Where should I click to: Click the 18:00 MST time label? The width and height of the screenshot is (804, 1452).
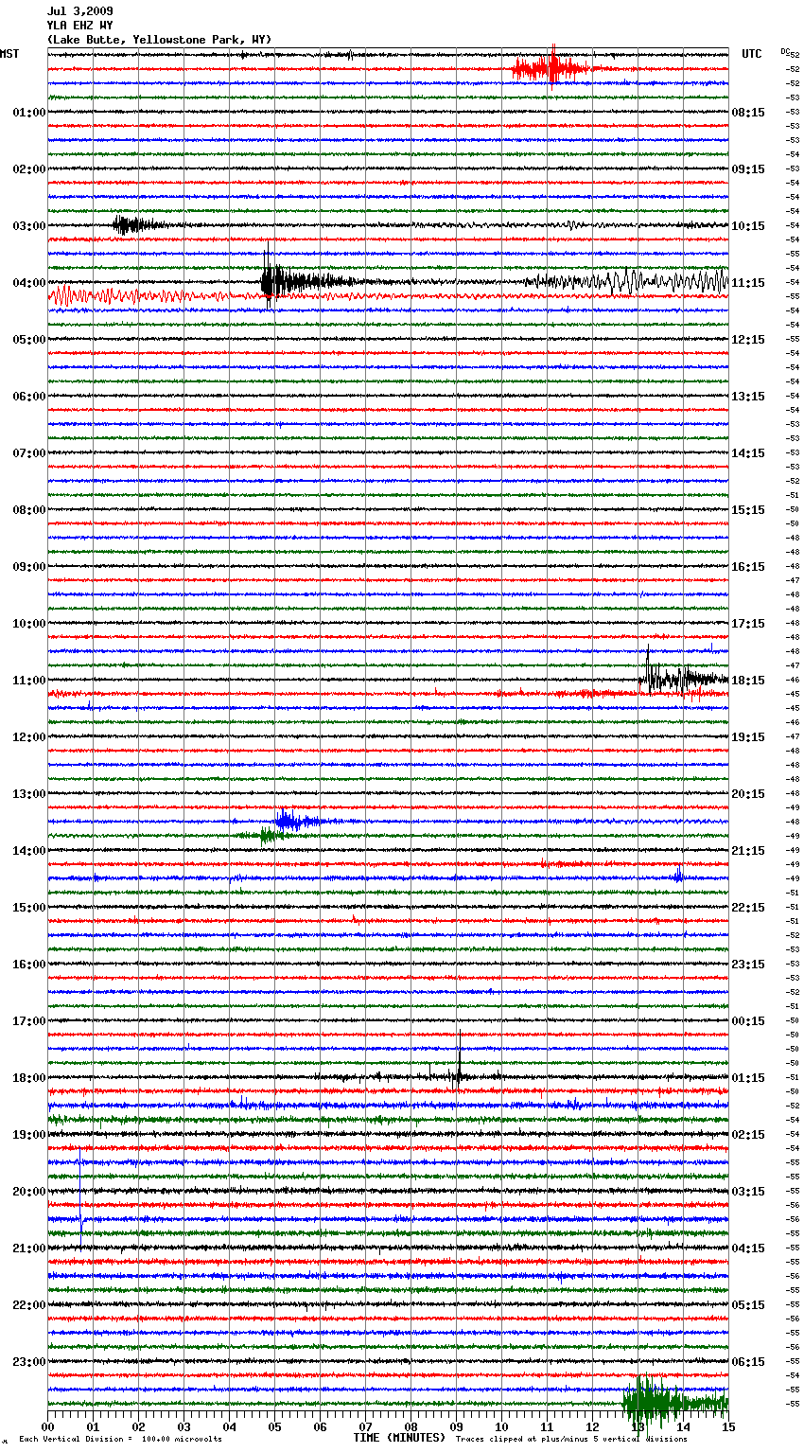(x=29, y=1078)
